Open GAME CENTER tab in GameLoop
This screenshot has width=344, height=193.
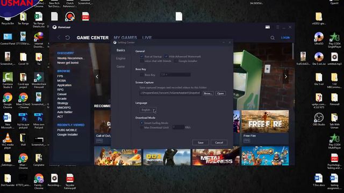click(x=92, y=38)
